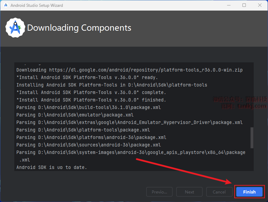This screenshot has width=268, height=202.
Task: Click the title bar Android Studio icon
Action: coord(6,5)
